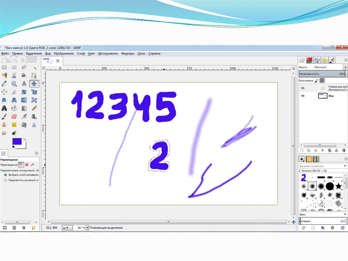Select the Rectangle Select tool
The height and width of the screenshot is (261, 348).
pos(4,67)
